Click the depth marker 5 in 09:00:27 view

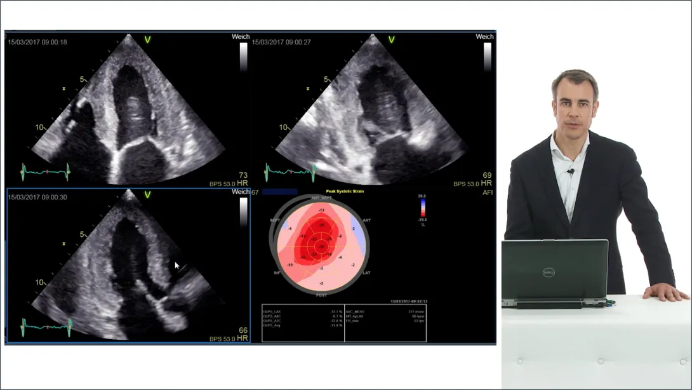326,79
